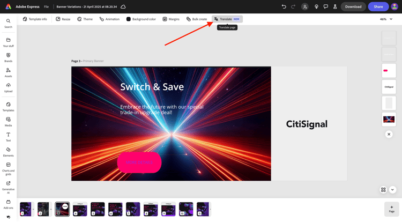Select the light rays image layer thumbnail
Screen dimensions: 402x222
(389, 119)
